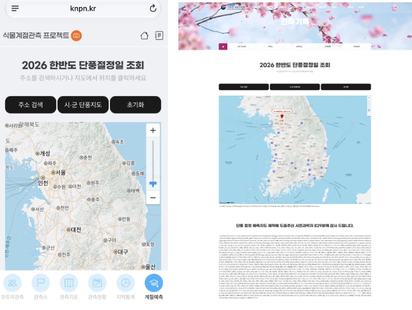Click 춘천 on the mobile map

pos(85,158)
